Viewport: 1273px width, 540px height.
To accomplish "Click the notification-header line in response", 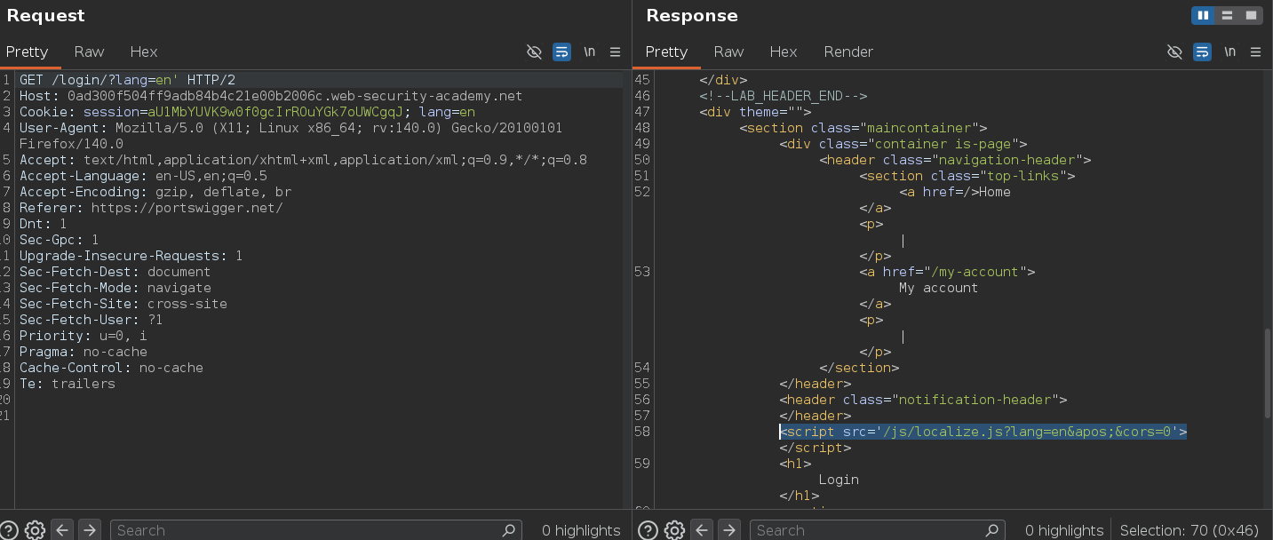I will pos(923,400).
